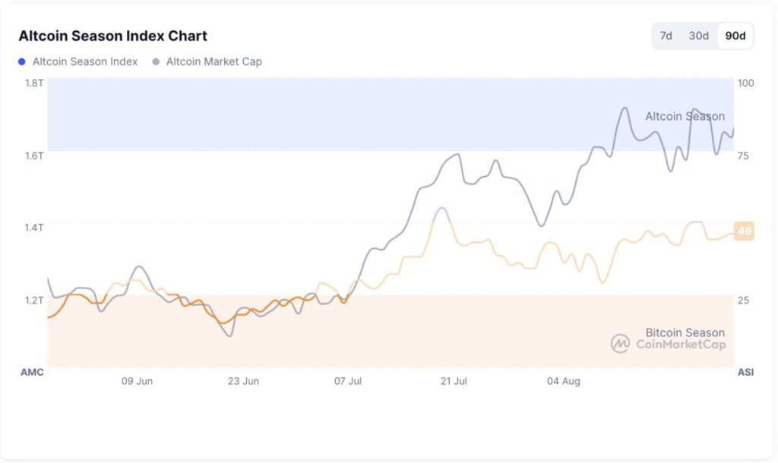
Task: Click the Bitcoin Season zone label
Action: coord(684,332)
